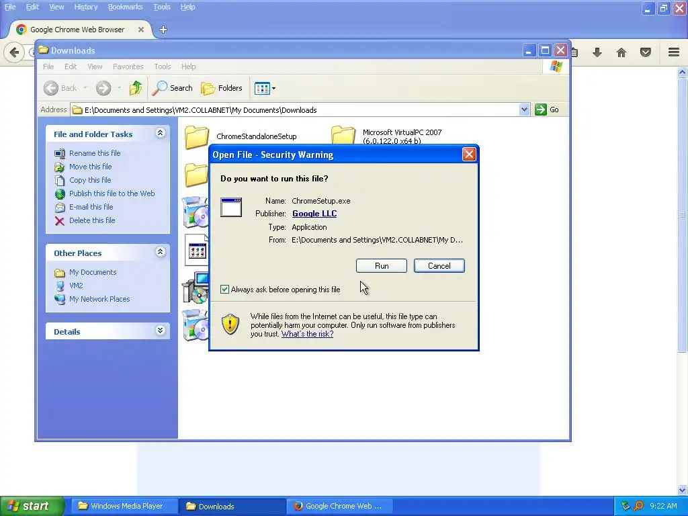Viewport: 688px width, 516px height.
Task: Go to VM2 in Other Places
Action: click(76, 286)
